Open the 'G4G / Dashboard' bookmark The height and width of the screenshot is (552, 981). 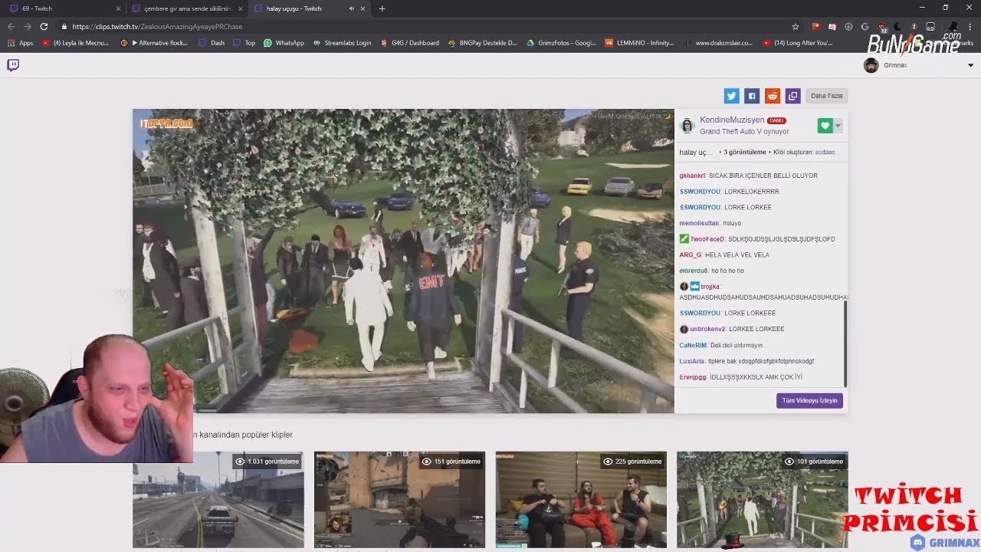(409, 43)
